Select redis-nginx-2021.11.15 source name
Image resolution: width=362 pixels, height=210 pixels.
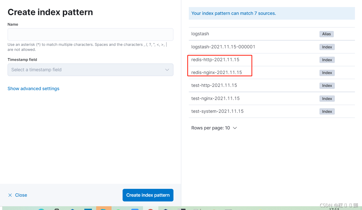coord(216,73)
